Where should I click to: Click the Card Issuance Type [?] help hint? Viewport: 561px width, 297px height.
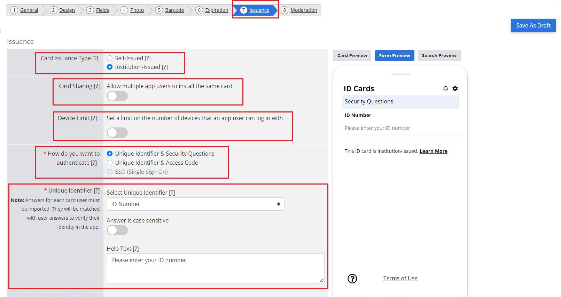[95, 58]
